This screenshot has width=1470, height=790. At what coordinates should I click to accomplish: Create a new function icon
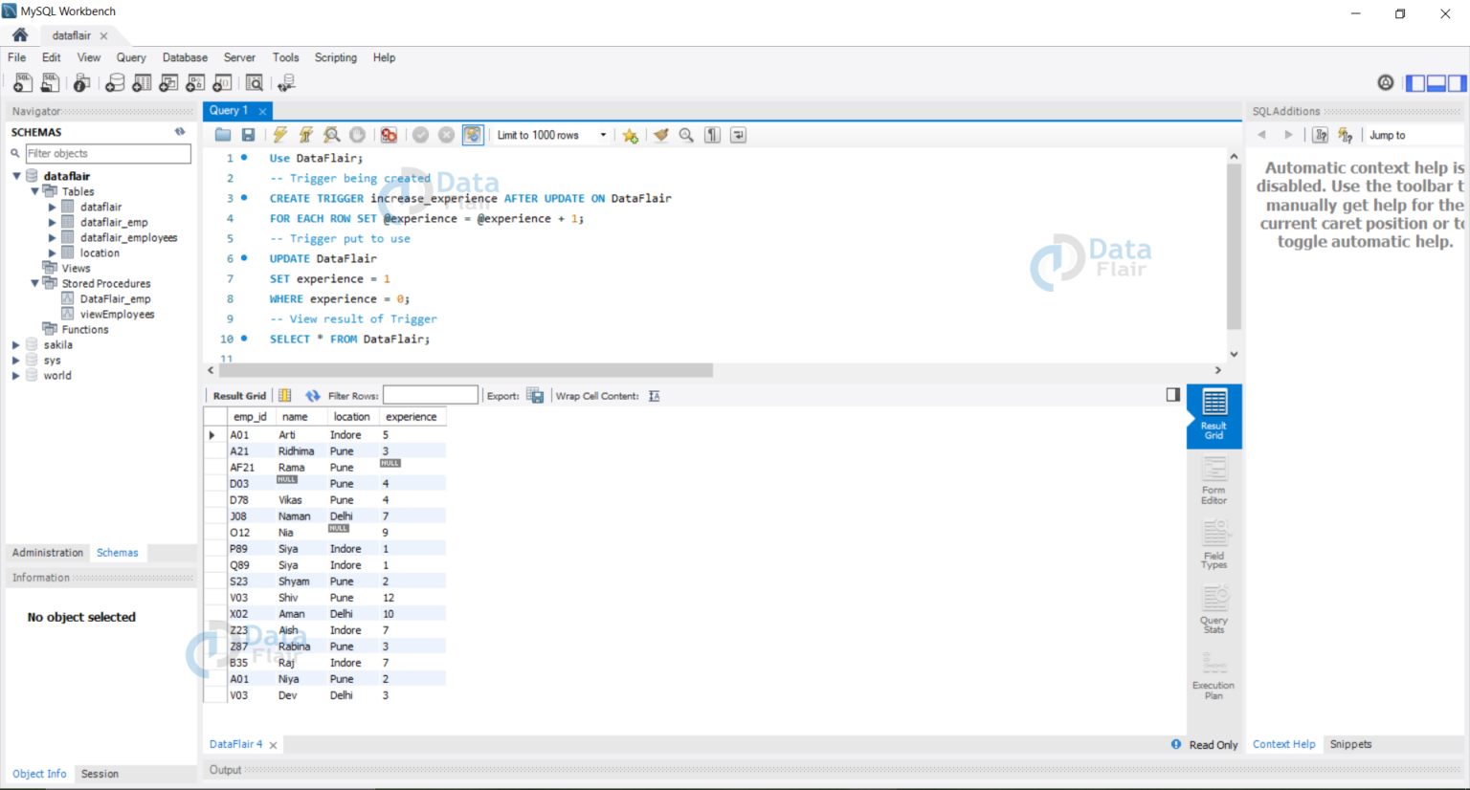[x=222, y=83]
